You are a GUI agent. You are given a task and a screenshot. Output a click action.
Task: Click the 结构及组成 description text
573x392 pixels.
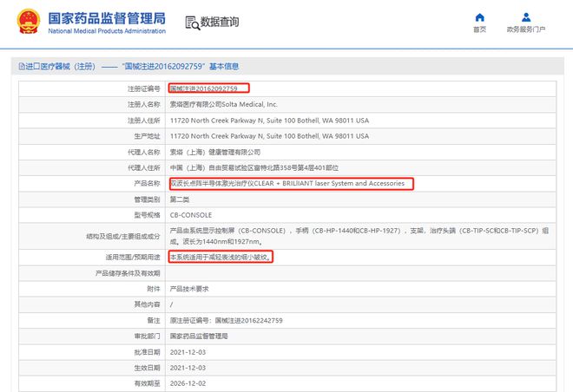[359, 236]
